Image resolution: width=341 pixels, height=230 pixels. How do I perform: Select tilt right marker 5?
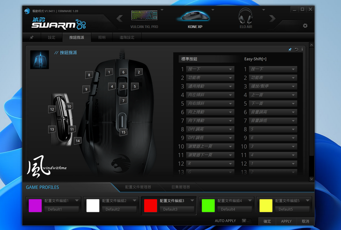pyautogui.click(x=135, y=86)
